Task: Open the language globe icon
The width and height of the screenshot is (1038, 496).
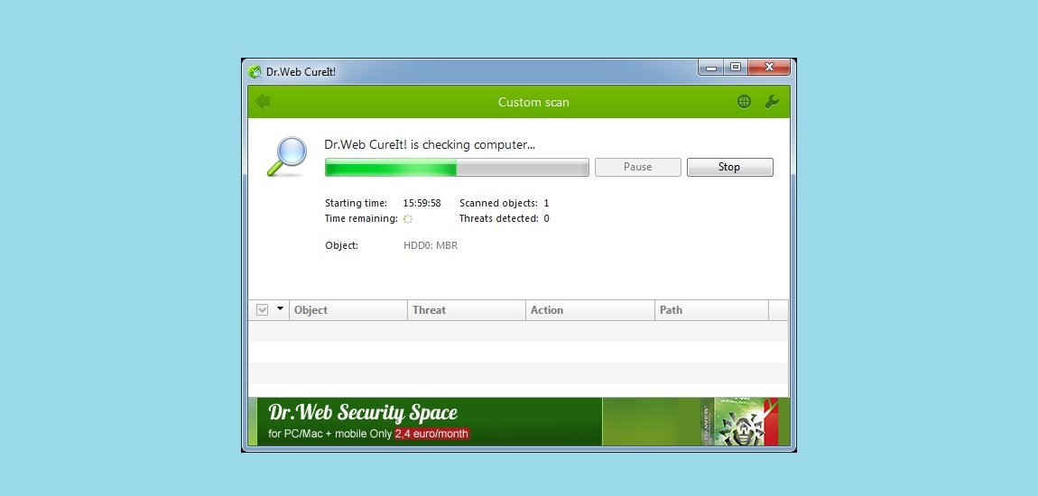Action: click(744, 102)
